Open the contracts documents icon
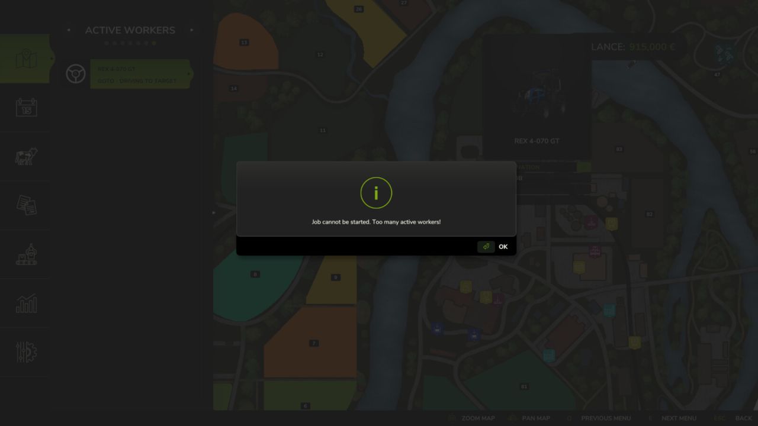Image resolution: width=758 pixels, height=426 pixels. [26, 205]
